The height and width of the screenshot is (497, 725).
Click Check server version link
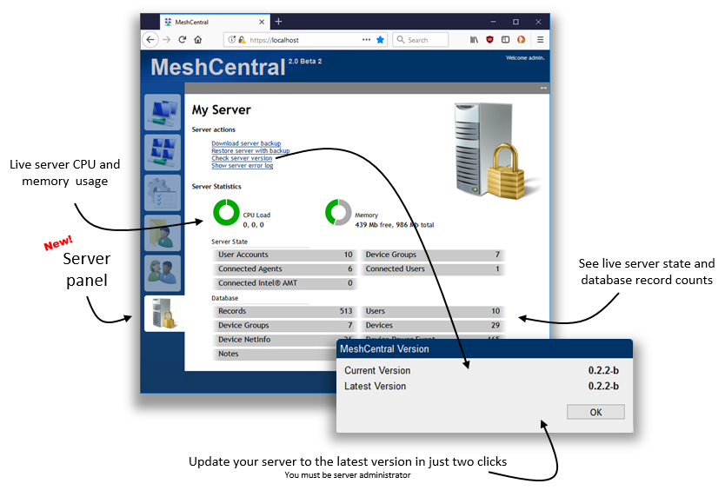click(242, 158)
